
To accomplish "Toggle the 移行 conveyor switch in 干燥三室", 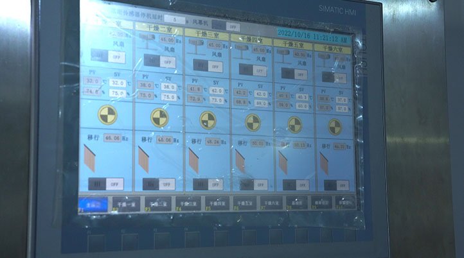I will [x=206, y=184].
